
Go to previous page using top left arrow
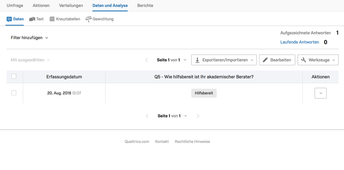click(x=146, y=60)
